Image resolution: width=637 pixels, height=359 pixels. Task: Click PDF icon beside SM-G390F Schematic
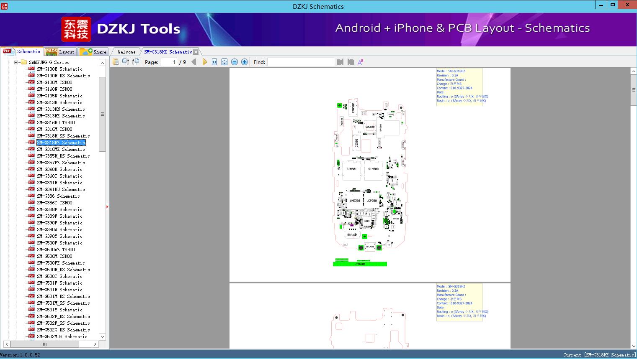31,222
